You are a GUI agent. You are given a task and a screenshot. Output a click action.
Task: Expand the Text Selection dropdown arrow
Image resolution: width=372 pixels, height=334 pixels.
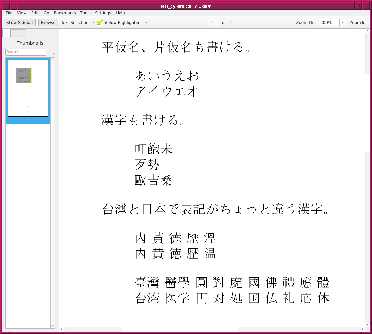click(93, 22)
